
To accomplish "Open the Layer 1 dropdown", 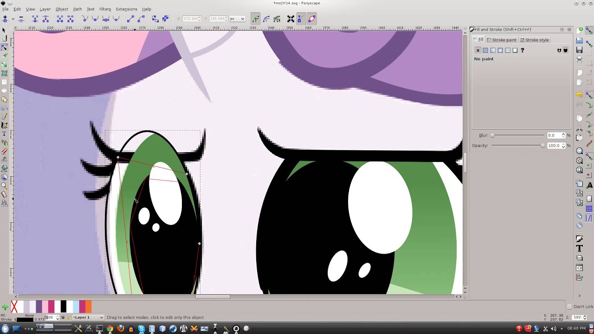I will click(88, 317).
